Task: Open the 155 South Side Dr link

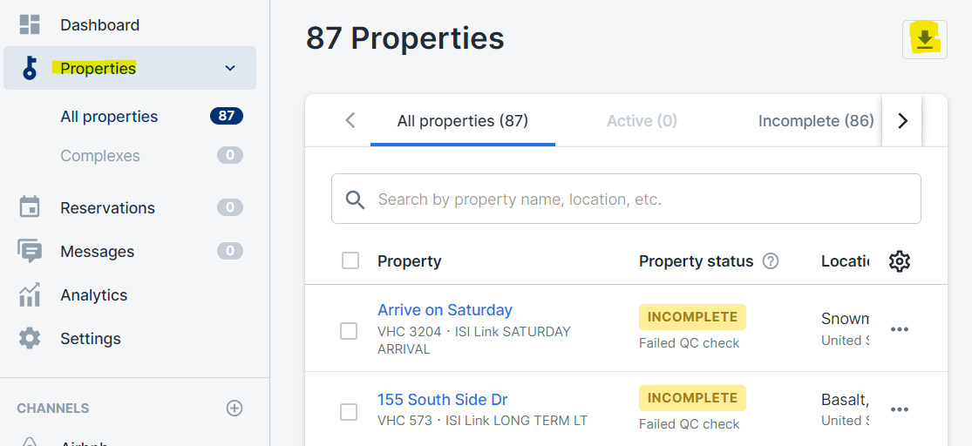Action: point(443,400)
